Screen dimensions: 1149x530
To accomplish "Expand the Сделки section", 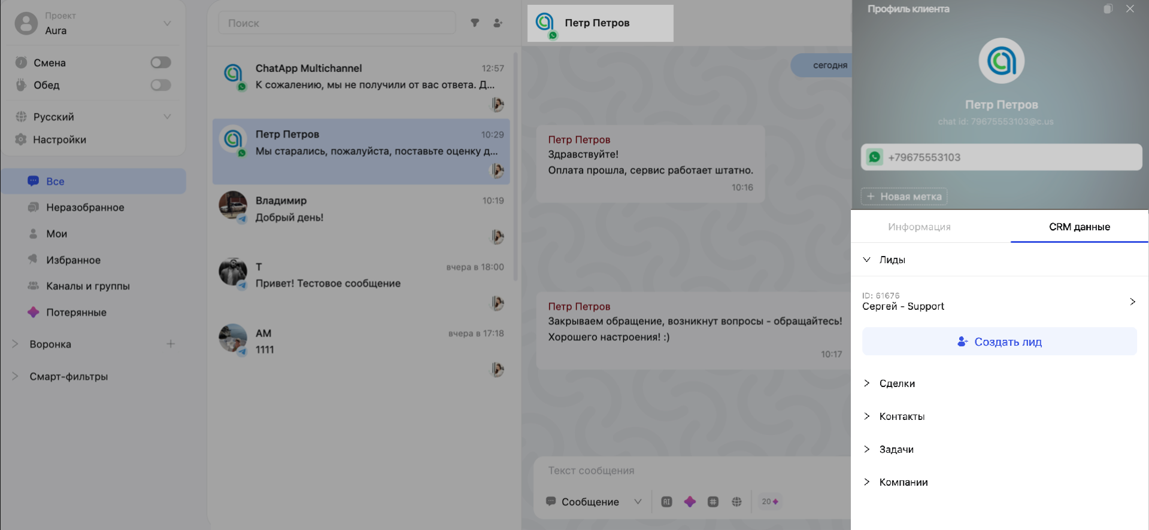I will tap(896, 383).
